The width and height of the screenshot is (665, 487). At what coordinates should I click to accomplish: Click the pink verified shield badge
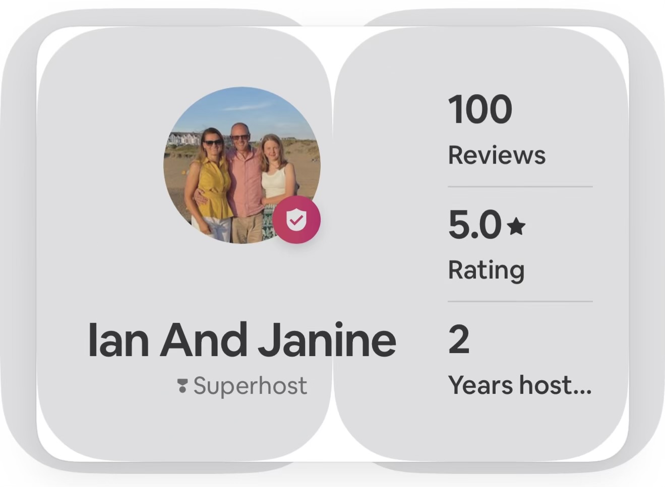click(x=296, y=220)
